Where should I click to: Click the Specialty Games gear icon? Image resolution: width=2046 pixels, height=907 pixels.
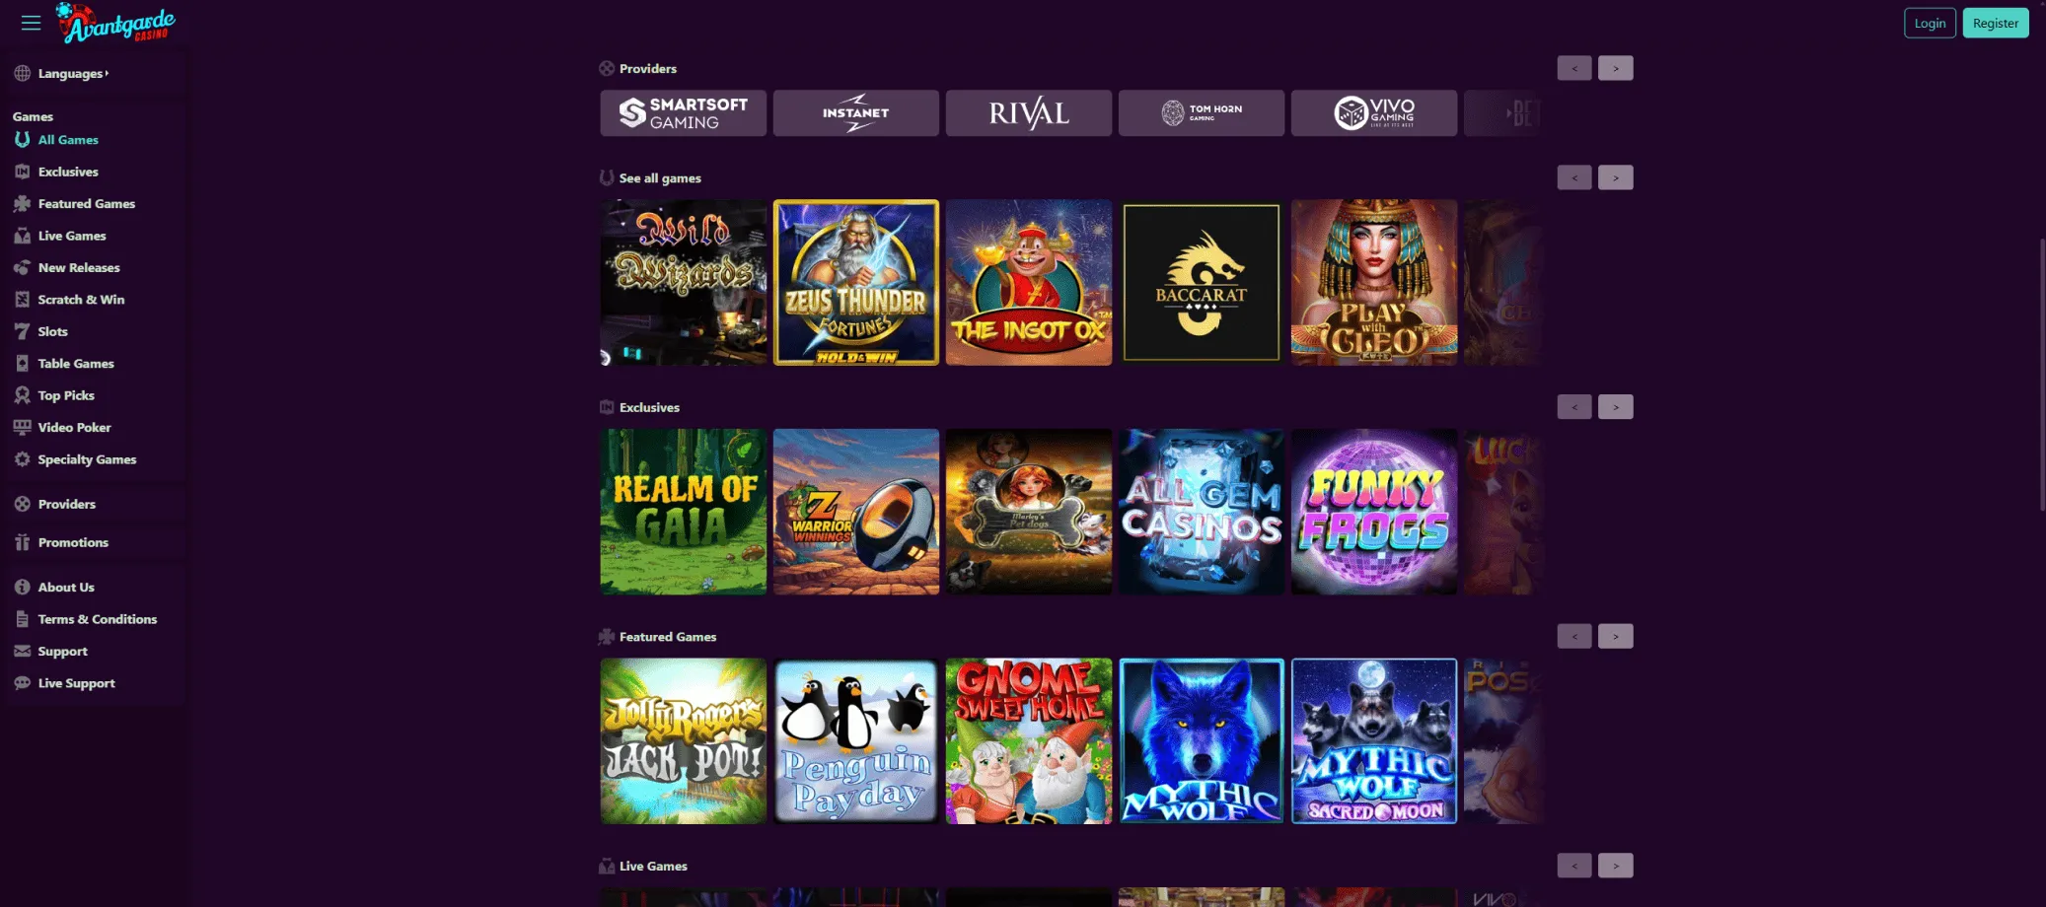(x=22, y=459)
